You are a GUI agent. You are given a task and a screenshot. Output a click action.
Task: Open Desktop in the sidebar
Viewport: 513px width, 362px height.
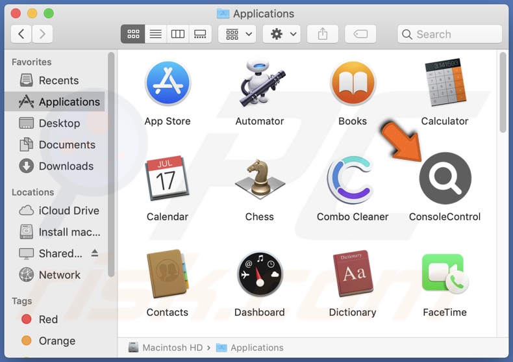pos(55,123)
